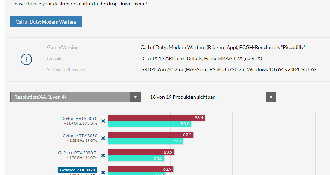The height and width of the screenshot is (175, 330).
Task: Click the red 62.9 bar for RTX 3070
Action: [141, 169]
